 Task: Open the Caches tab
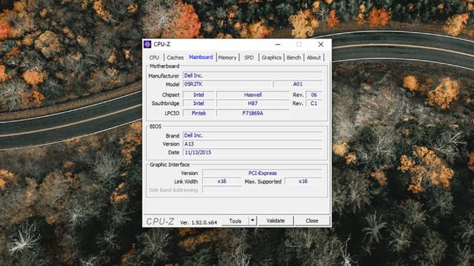(x=175, y=58)
